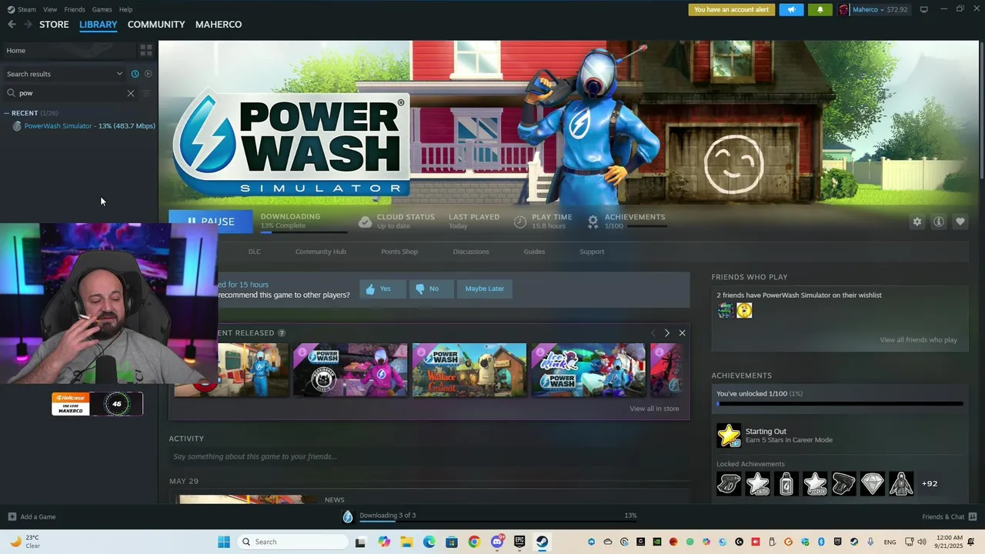Open the Guides link

[534, 252]
